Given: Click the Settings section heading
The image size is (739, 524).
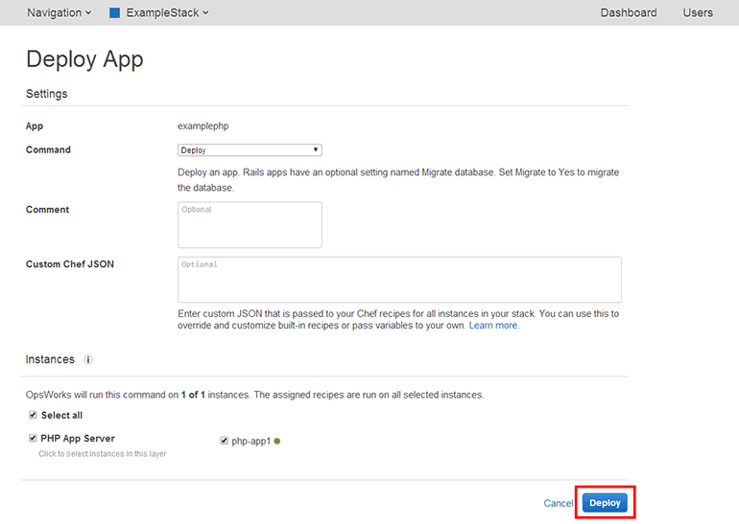Looking at the screenshot, I should click(46, 94).
